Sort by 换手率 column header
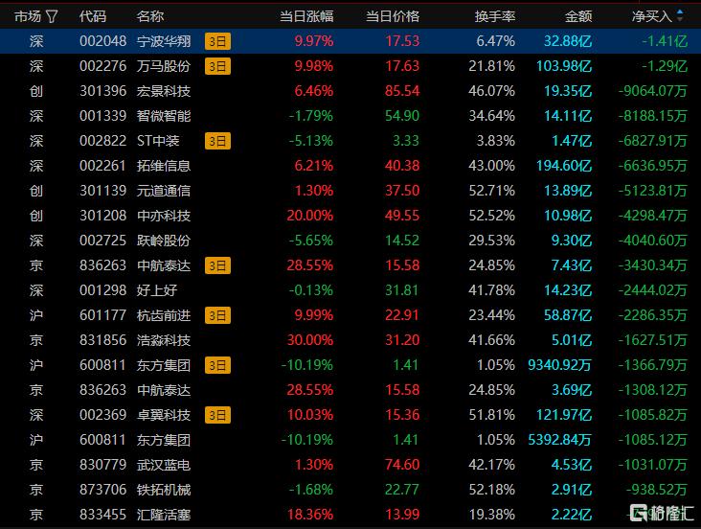The image size is (701, 529). [x=495, y=16]
